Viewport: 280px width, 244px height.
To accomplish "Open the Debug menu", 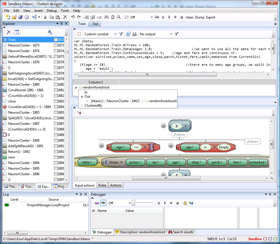I will coord(52,11).
